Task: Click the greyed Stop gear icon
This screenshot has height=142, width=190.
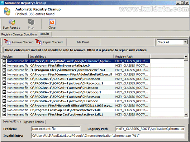Action: coord(31,22)
